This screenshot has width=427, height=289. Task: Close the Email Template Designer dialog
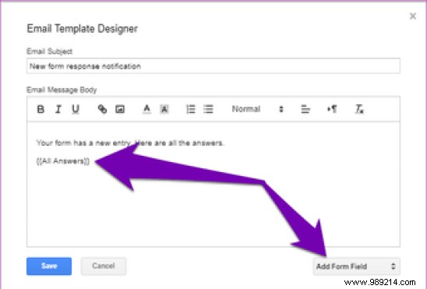(413, 16)
